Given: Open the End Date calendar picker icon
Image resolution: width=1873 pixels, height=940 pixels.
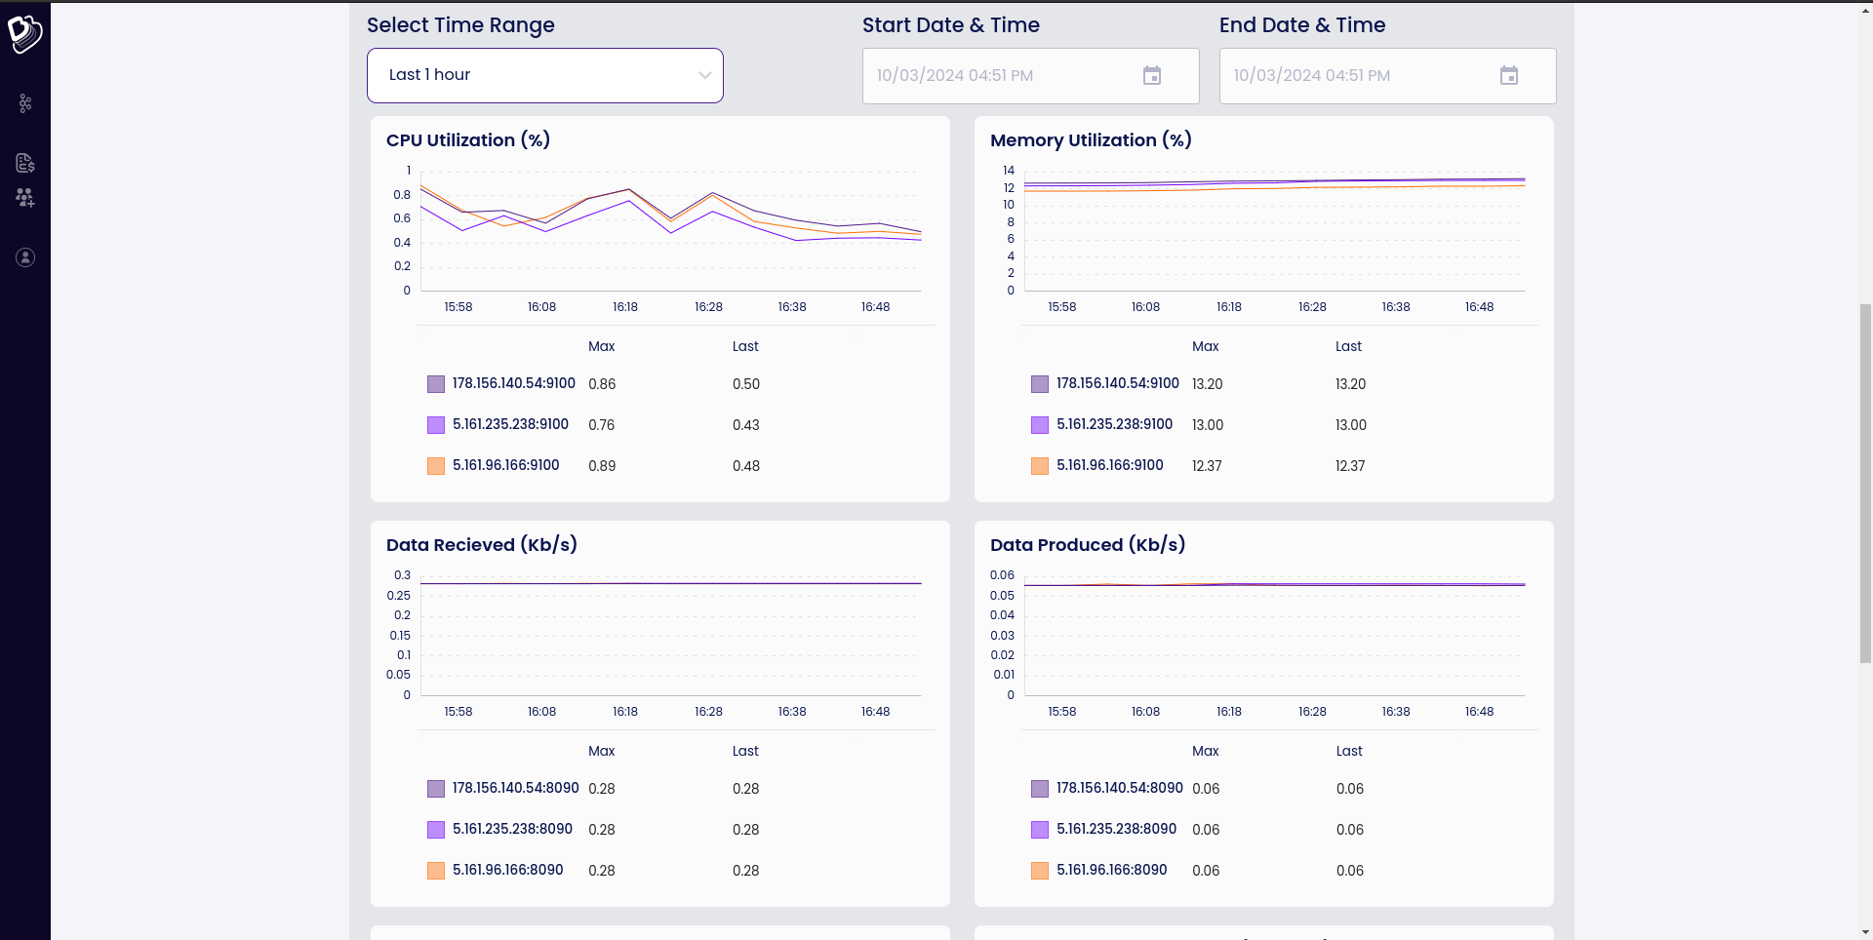Looking at the screenshot, I should [1509, 75].
